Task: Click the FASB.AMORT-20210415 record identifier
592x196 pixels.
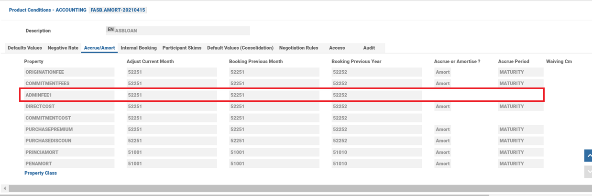Action: click(x=118, y=10)
